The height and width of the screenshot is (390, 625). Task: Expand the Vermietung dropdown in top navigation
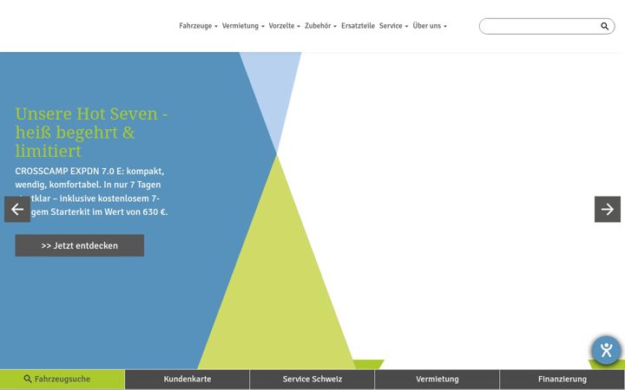pos(243,26)
